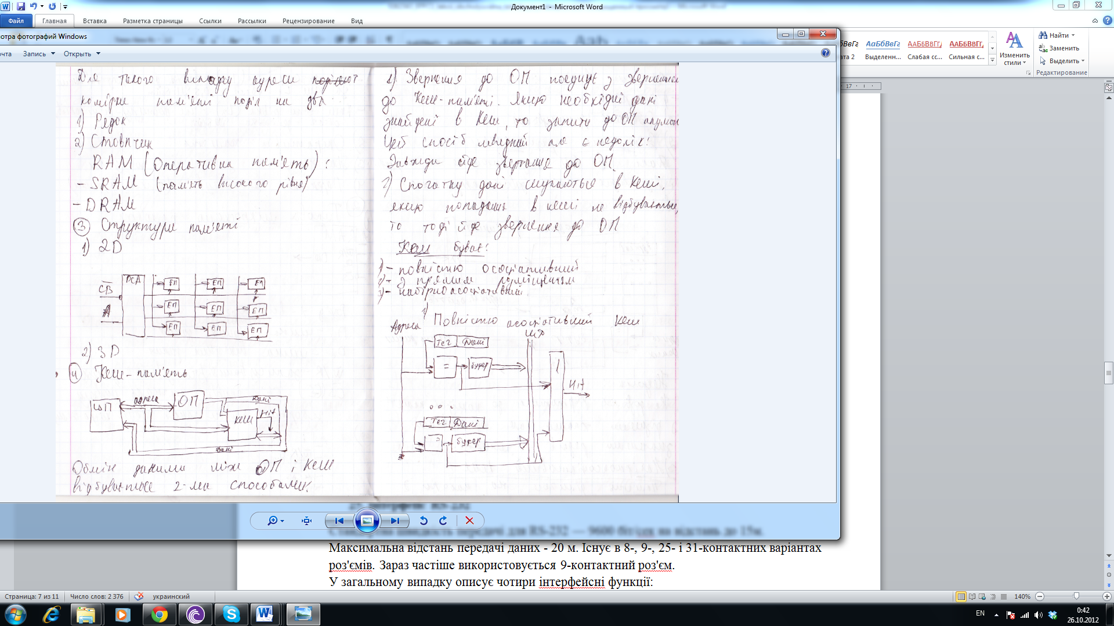The width and height of the screenshot is (1114, 626).
Task: Rotate the photo clockwise
Action: [443, 521]
